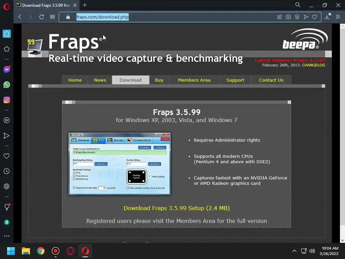Open the green 'a' sidebar extension icon

(x=7, y=222)
